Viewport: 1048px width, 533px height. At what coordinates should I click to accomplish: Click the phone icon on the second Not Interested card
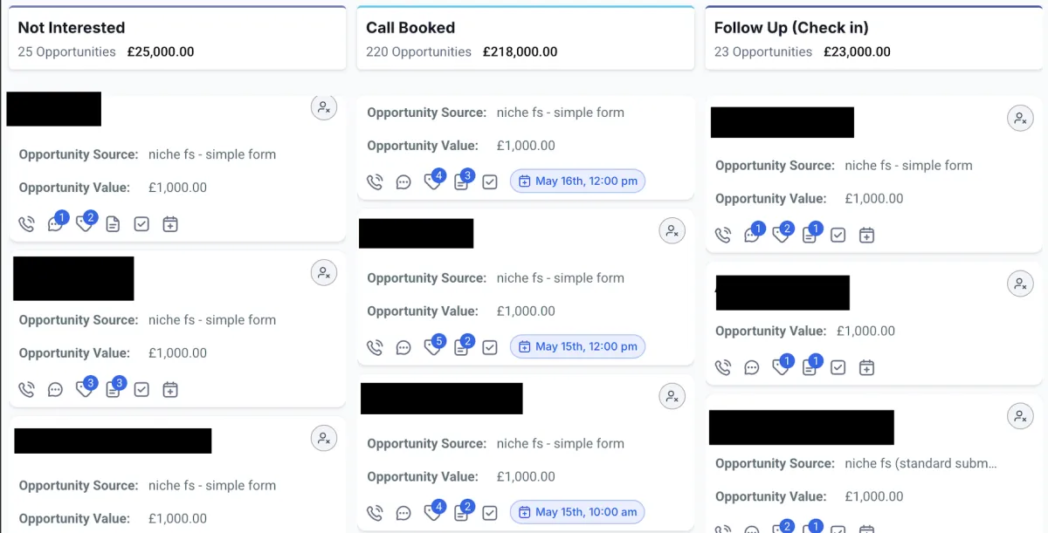point(26,390)
